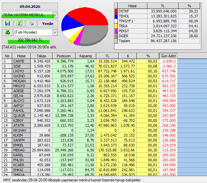Select the MOGAN stock cell

tap(21, 81)
